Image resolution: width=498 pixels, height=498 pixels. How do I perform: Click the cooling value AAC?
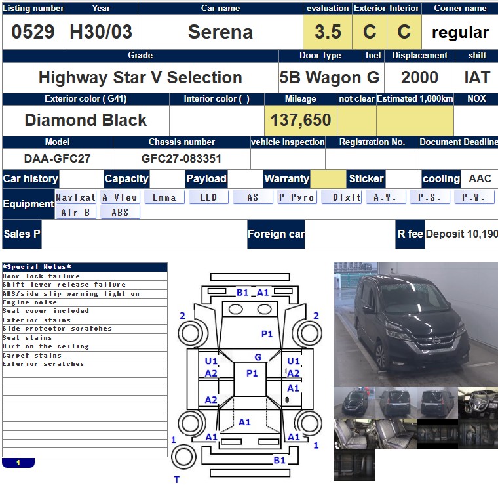pyautogui.click(x=480, y=178)
